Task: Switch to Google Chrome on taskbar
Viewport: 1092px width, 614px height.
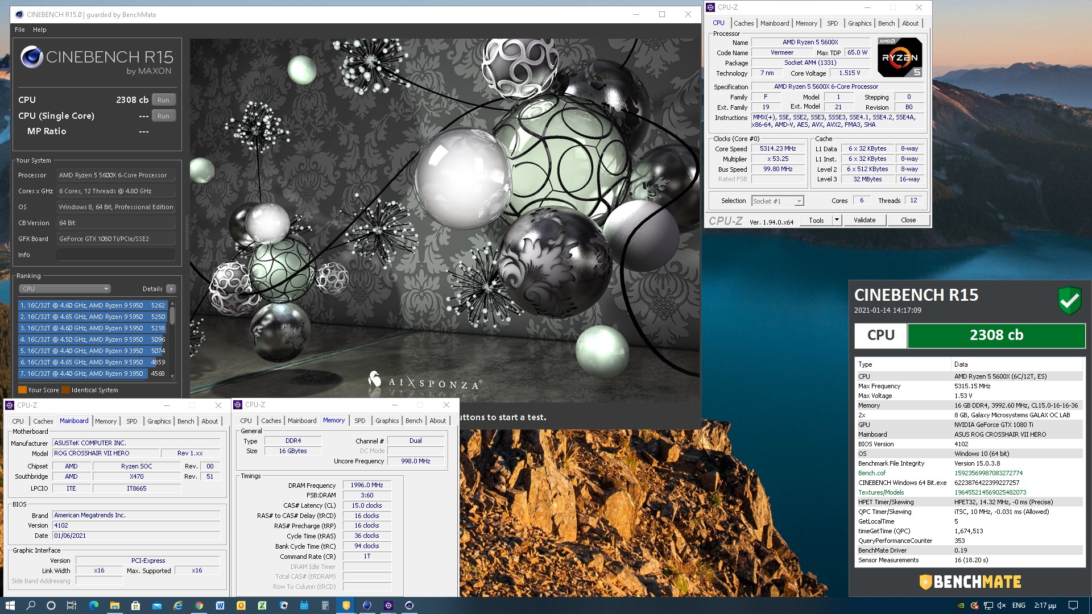Action: pos(199,605)
